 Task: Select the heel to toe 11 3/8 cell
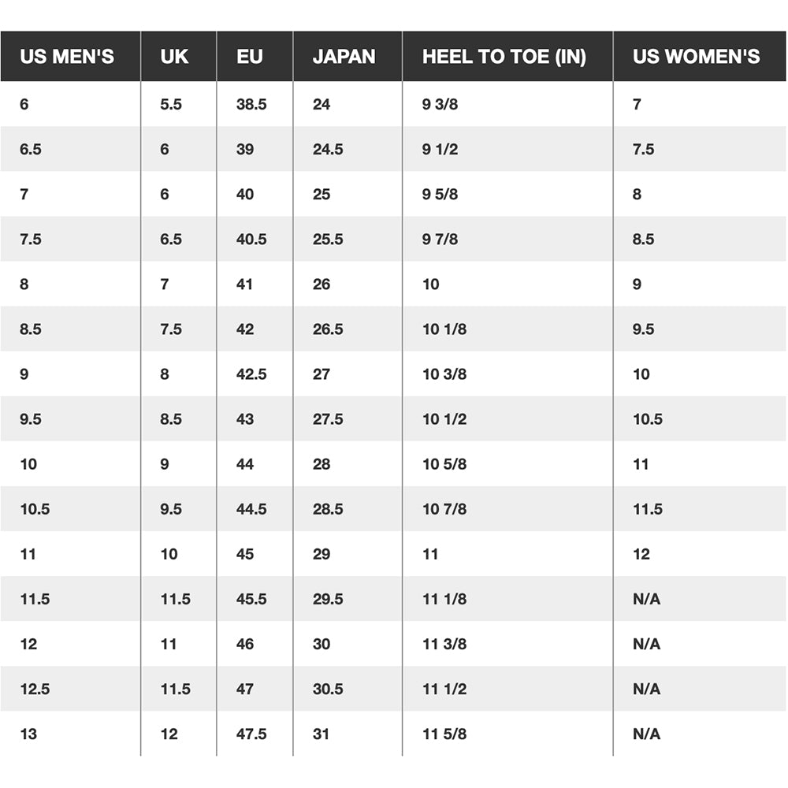[444, 644]
